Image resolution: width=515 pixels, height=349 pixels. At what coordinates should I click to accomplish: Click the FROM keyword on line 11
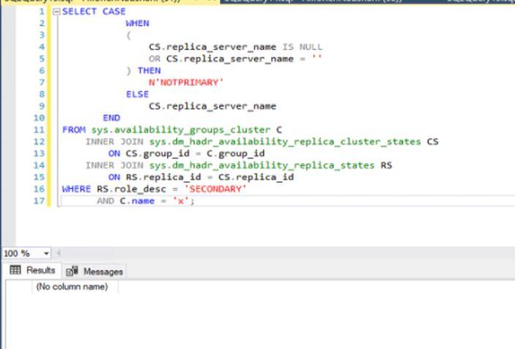pyautogui.click(x=74, y=130)
